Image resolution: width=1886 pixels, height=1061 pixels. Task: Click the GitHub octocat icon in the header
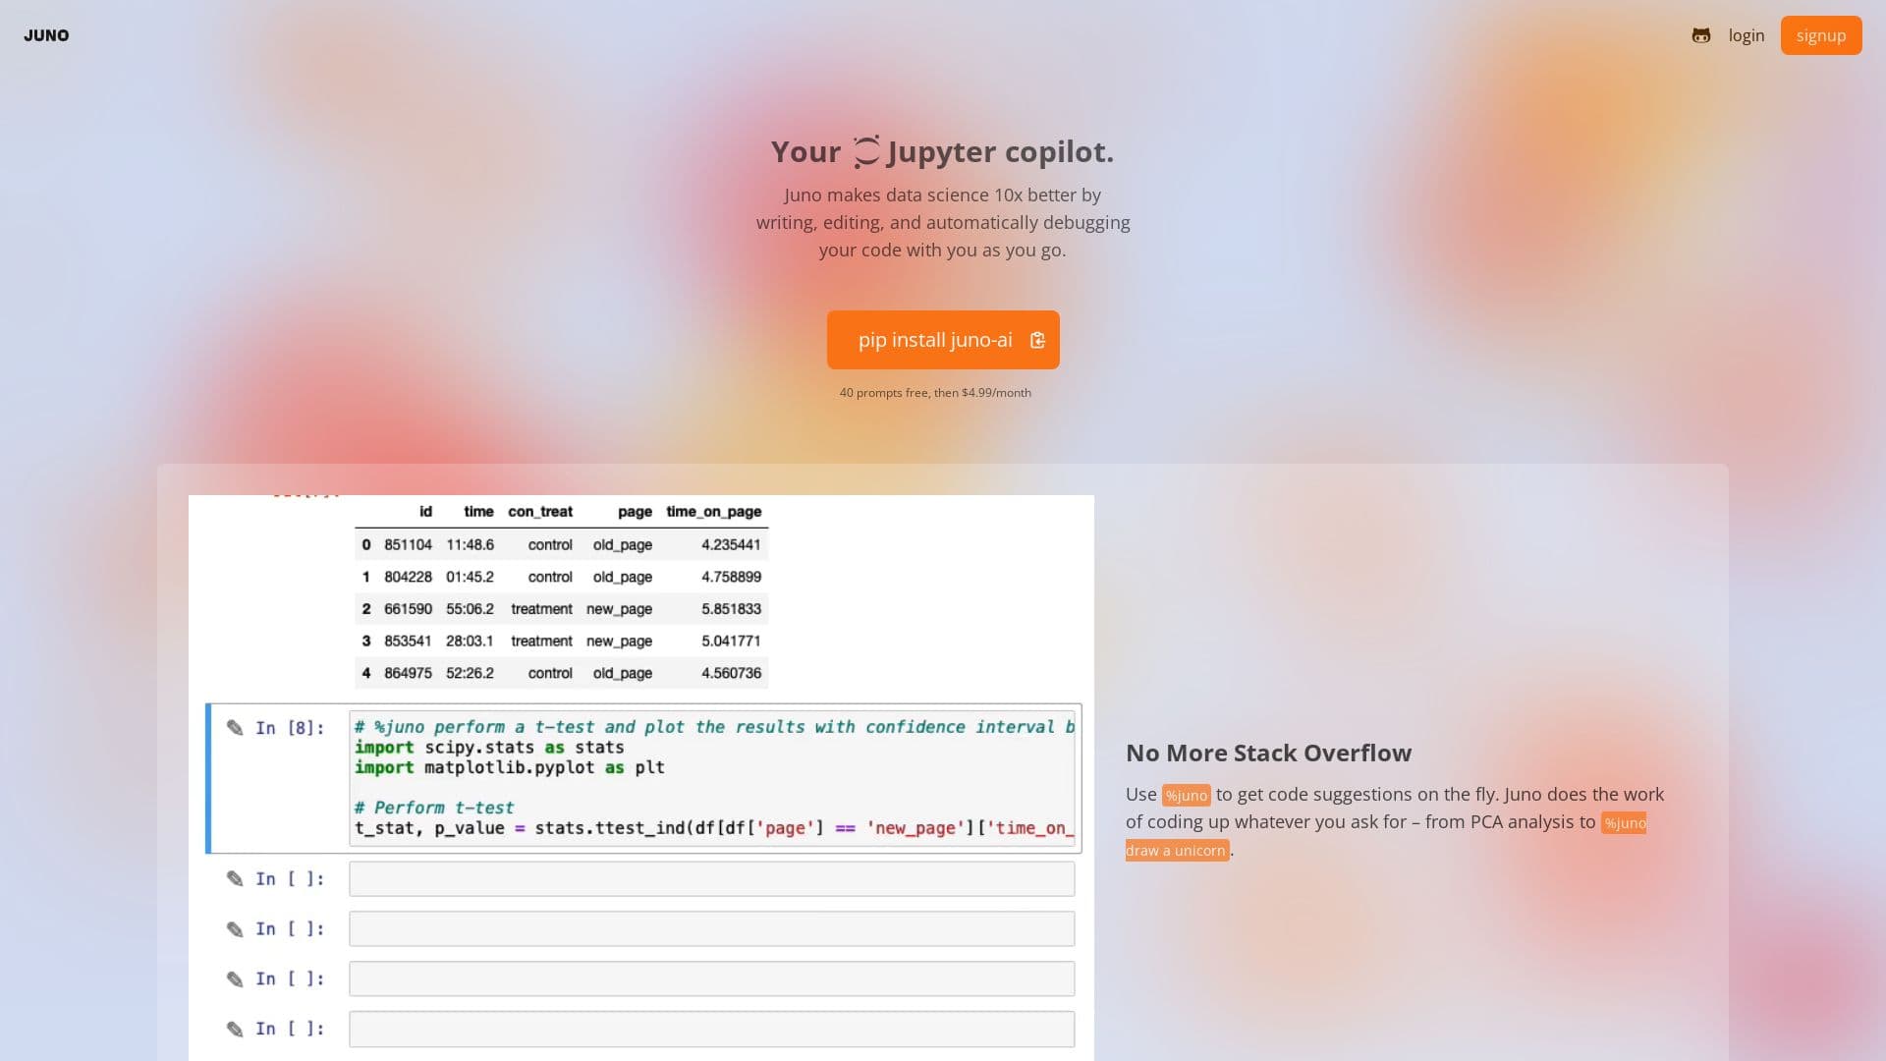1701,35
